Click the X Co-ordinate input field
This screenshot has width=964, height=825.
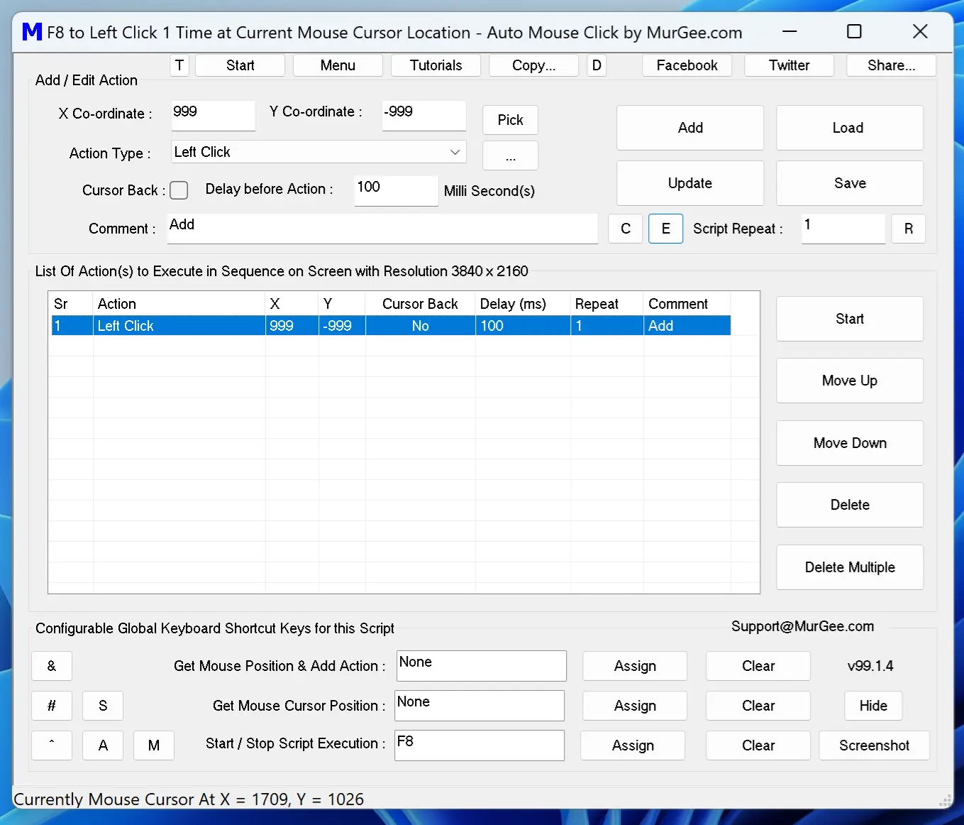click(213, 115)
